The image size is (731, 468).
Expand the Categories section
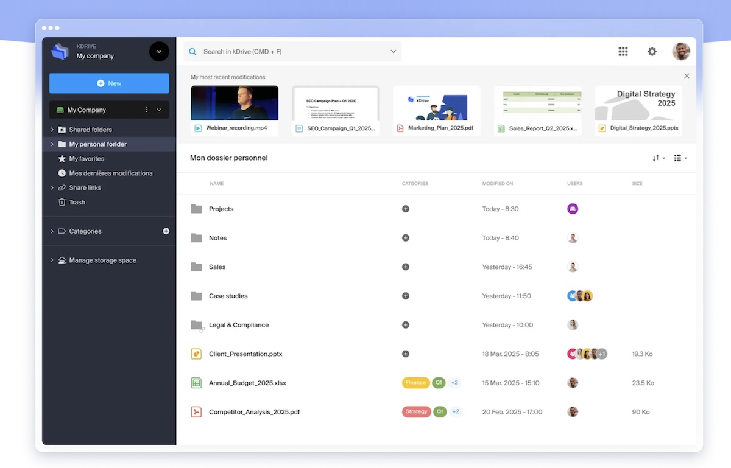[x=52, y=231]
